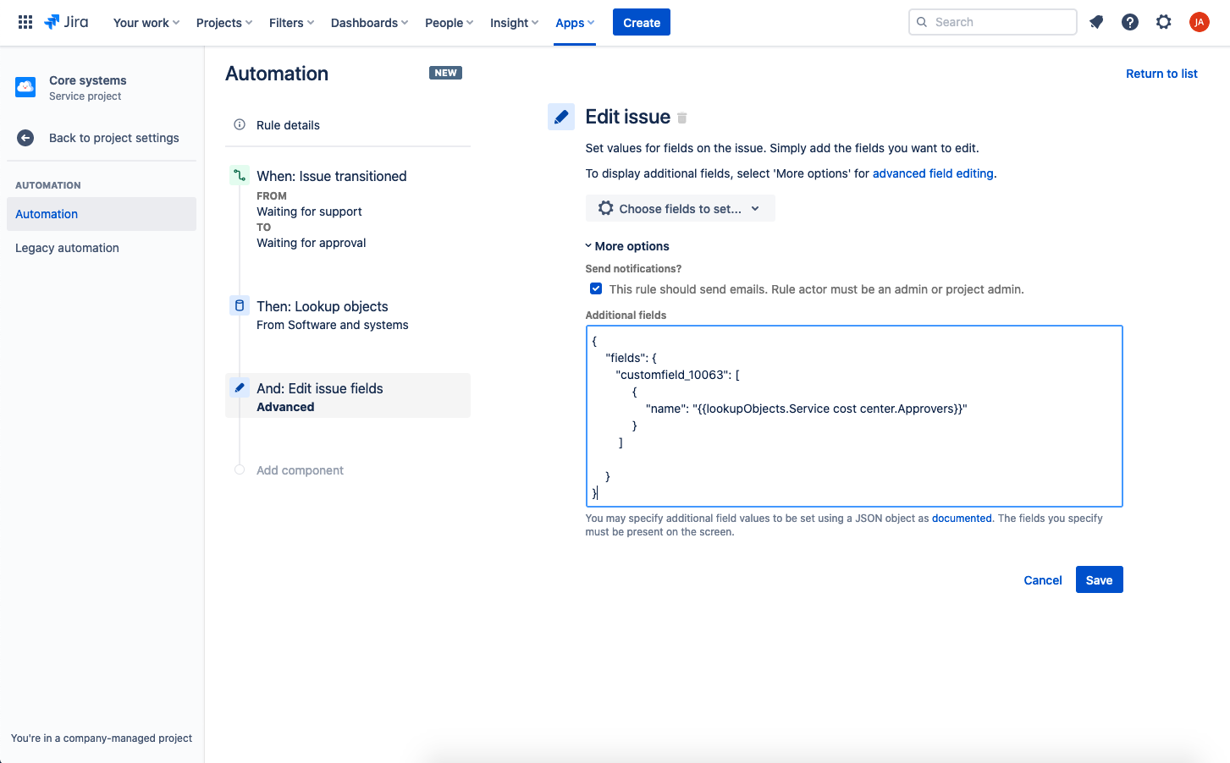The width and height of the screenshot is (1230, 763).
Task: Toggle the send notifications checkbox
Action: tap(596, 288)
